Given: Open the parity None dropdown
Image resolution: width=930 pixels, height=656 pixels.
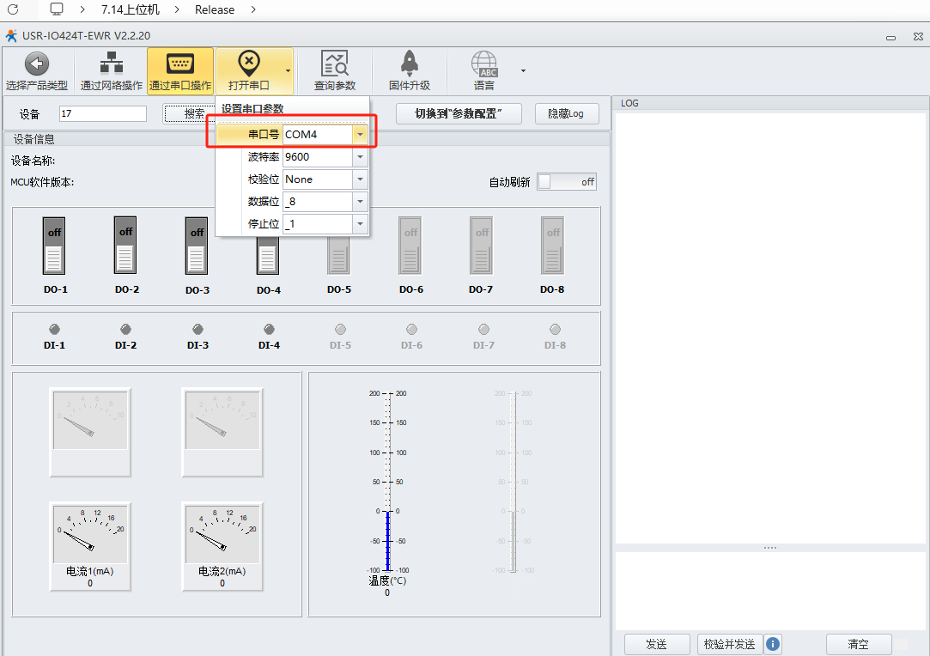Looking at the screenshot, I should [x=361, y=179].
